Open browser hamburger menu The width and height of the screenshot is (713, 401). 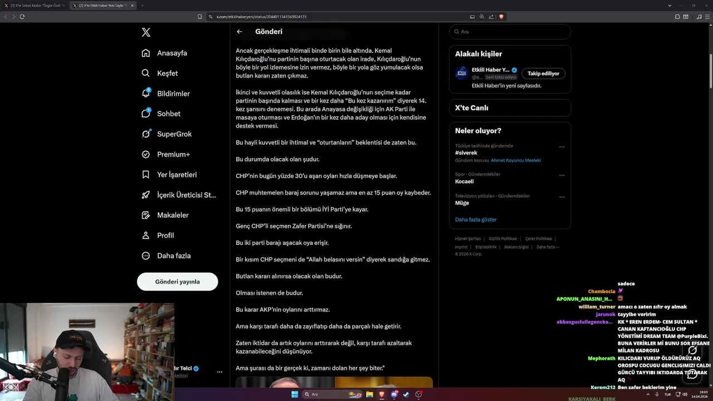[x=707, y=17]
